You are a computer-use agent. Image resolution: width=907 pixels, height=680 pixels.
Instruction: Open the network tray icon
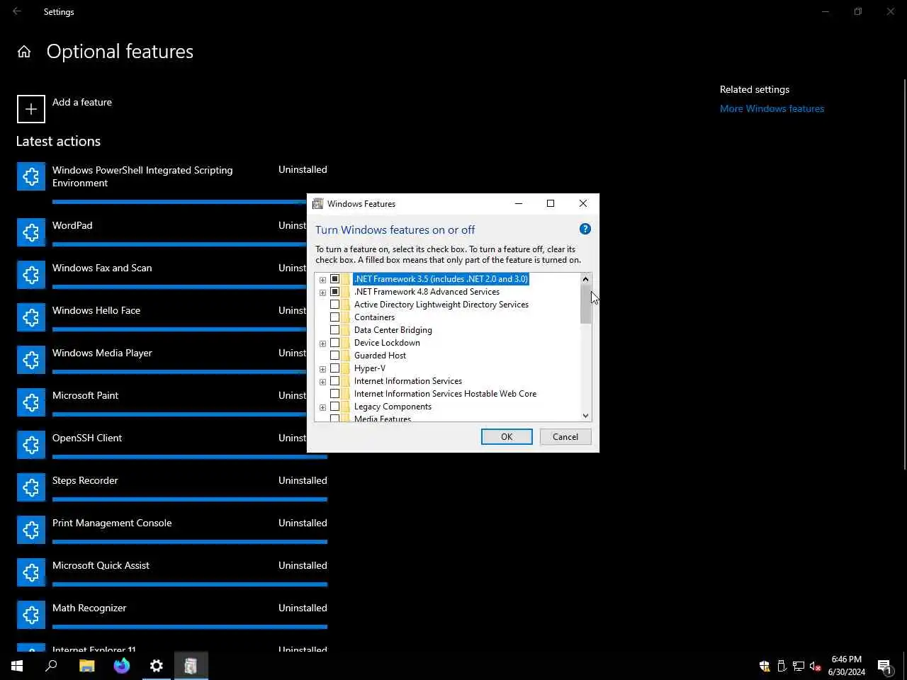pos(799,666)
